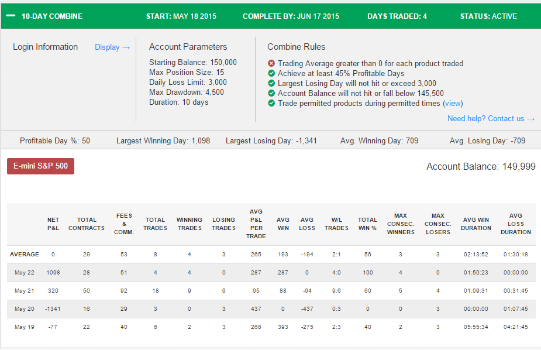
Task: Click the AVG WIN column header
Action: 283,224
